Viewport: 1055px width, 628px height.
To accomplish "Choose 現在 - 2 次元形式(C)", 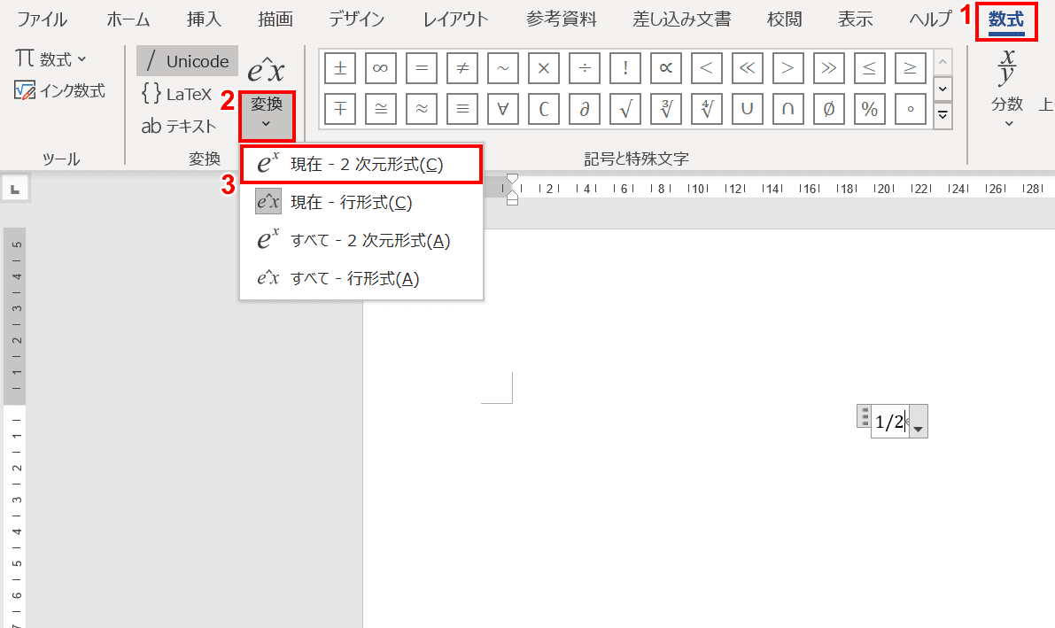I will coord(361,164).
